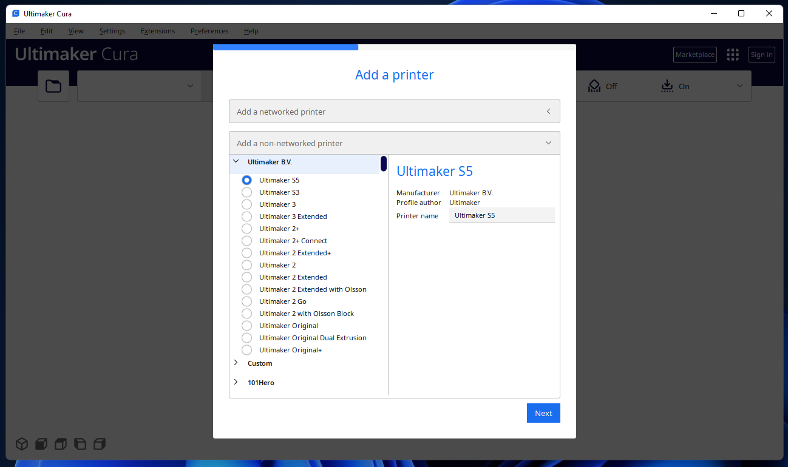Screen dimensions: 788x467
Task: Pick Ultimaker 2 Extended with Olsson
Action: [246, 289]
